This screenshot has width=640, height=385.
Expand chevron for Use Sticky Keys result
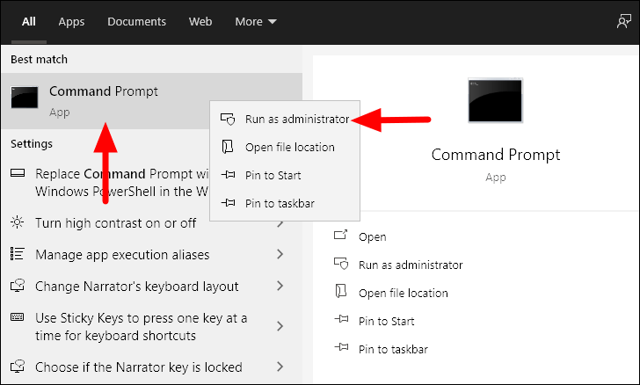[280, 326]
